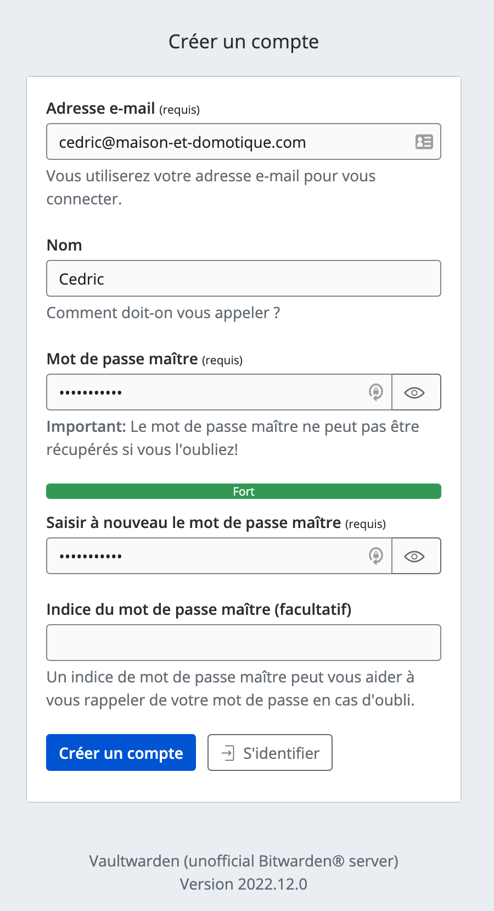Click the Mot de passe maître (requis) label
Viewport: 494px width, 911px height.
(x=144, y=359)
